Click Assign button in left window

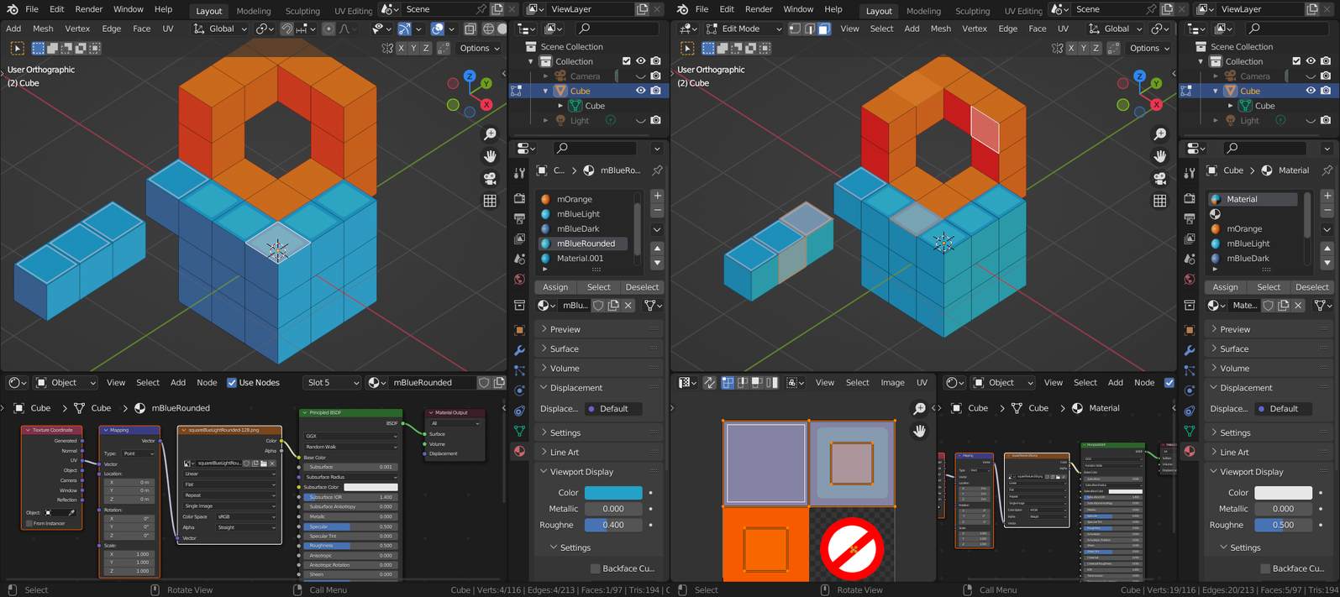pos(555,287)
